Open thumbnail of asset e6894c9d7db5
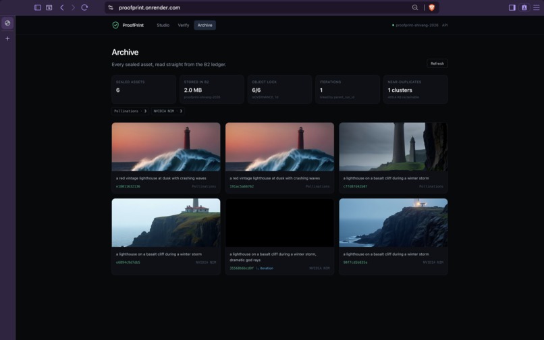The image size is (544, 340). click(x=166, y=223)
